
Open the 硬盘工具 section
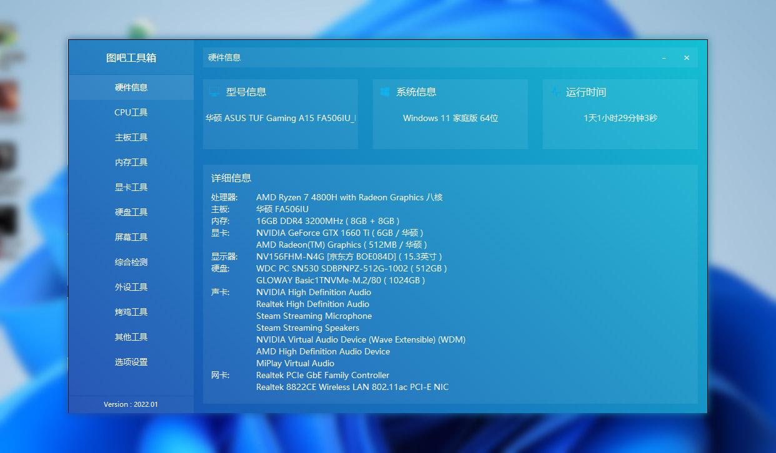pyautogui.click(x=131, y=212)
